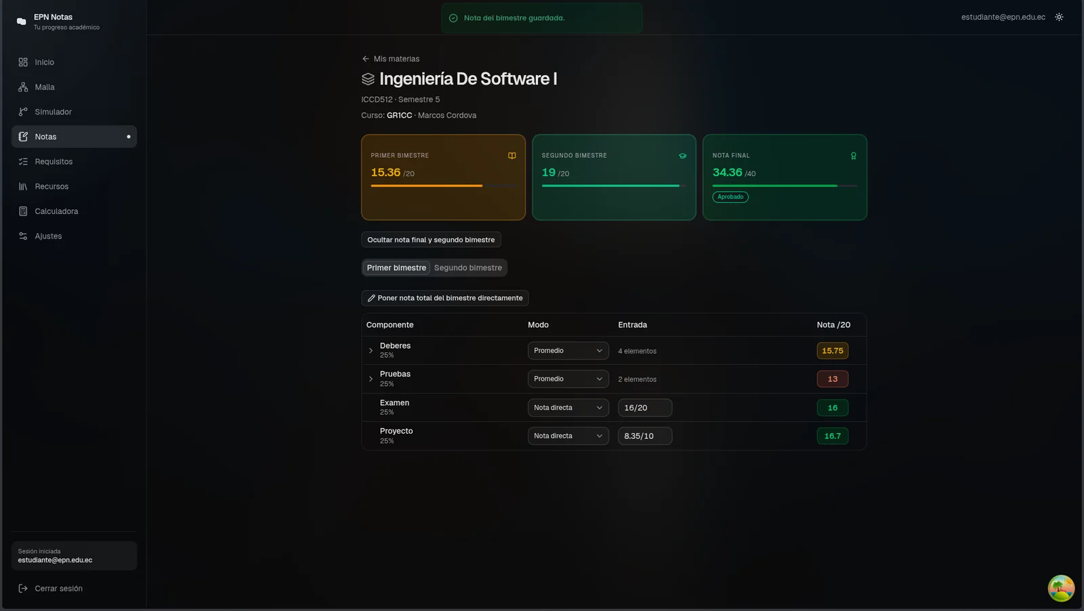Click the EPN Notas logo icon
The image size is (1084, 611).
point(21,21)
